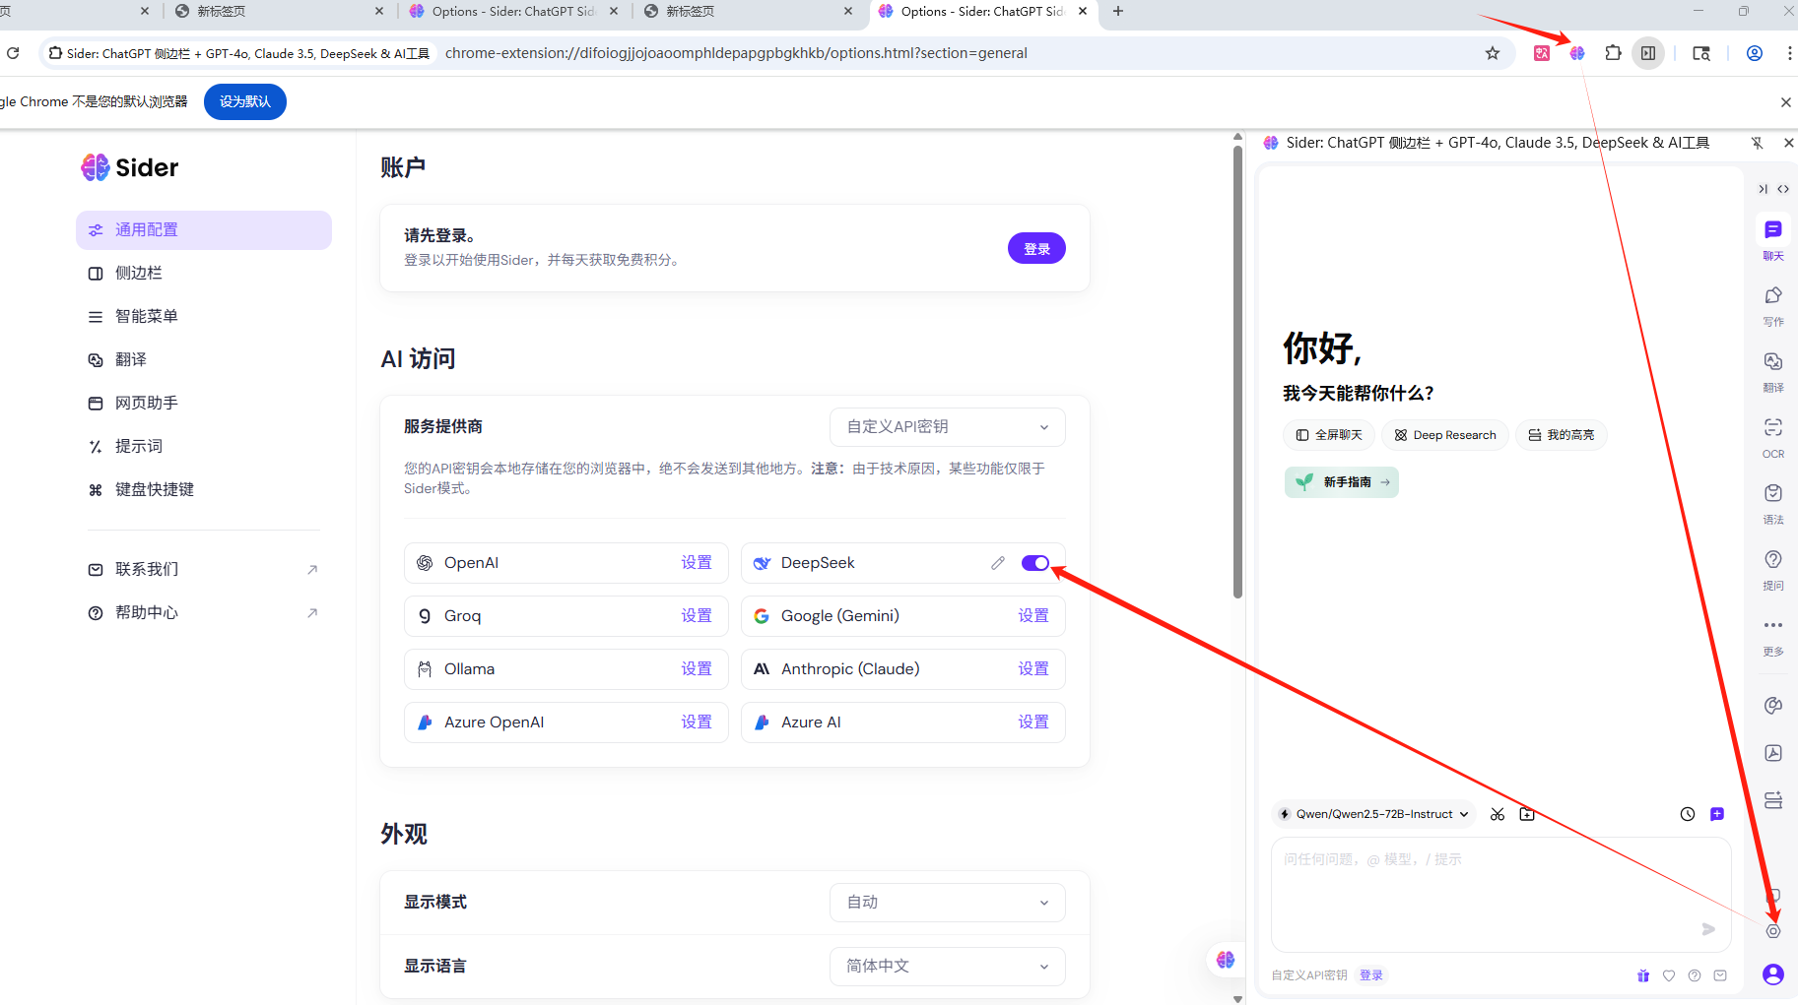The height and width of the screenshot is (1005, 1798).
Task: Open the chat history clock icon
Action: tap(1688, 814)
